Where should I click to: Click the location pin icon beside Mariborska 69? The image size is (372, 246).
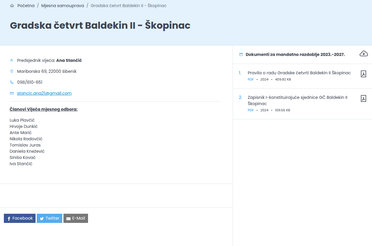[x=12, y=71]
